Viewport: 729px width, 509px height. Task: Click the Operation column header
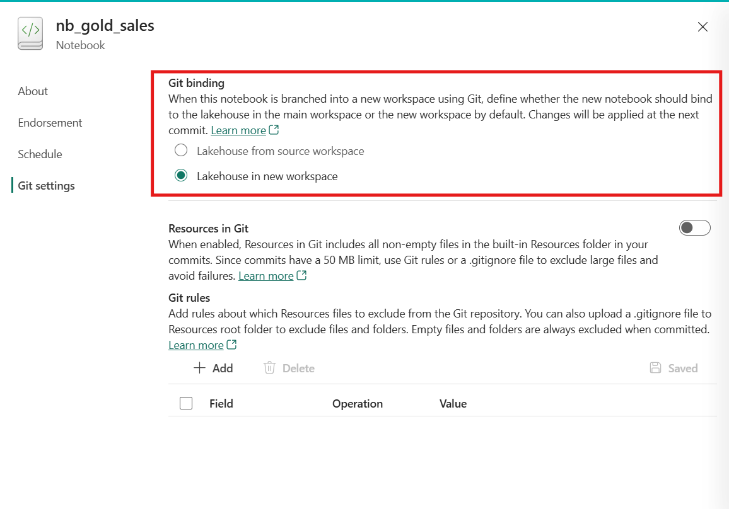coord(358,404)
